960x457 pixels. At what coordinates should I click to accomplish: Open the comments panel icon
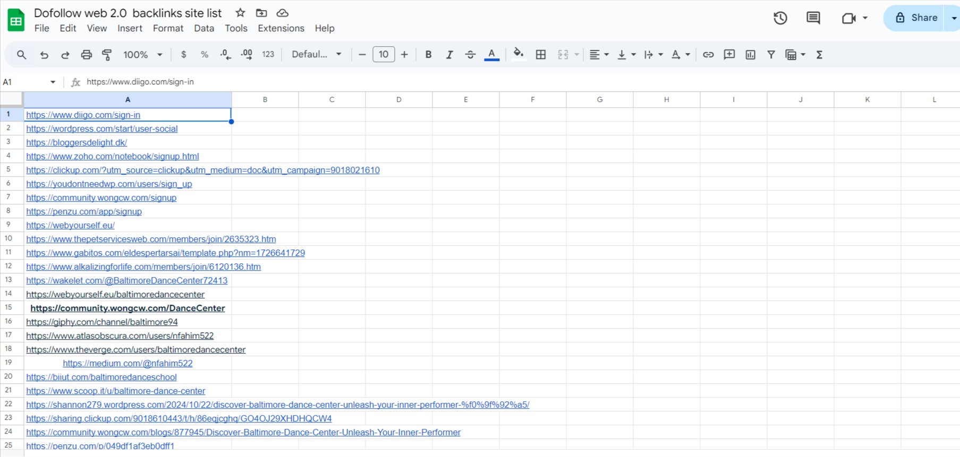click(813, 18)
